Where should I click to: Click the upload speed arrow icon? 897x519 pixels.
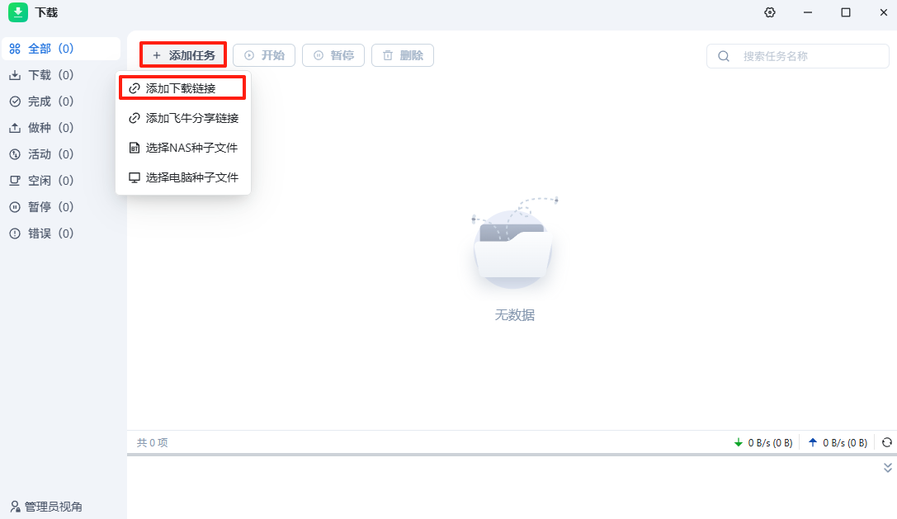click(x=812, y=442)
